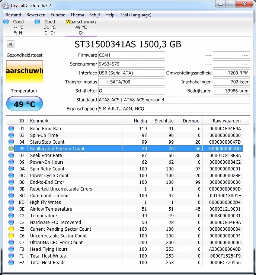The image size is (256, 275).
Task: Click the Standaard field ATA8-ACS
Action: pos(174,100)
